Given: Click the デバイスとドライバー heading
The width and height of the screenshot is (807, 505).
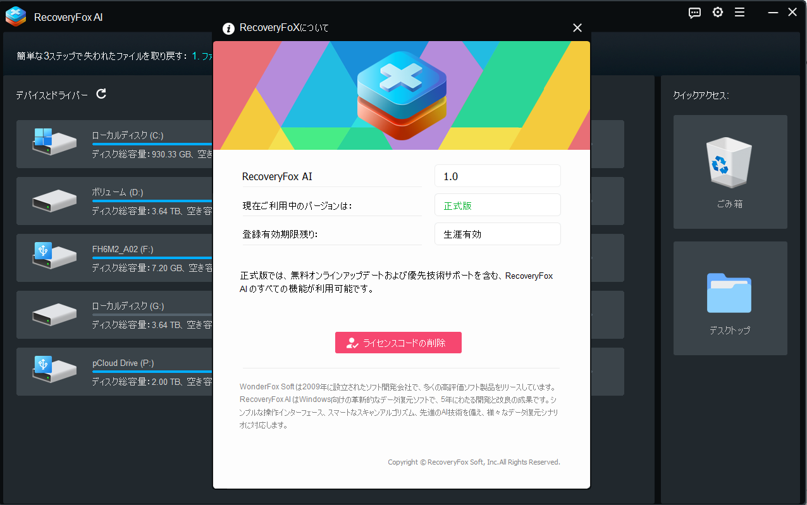Looking at the screenshot, I should pyautogui.click(x=52, y=95).
